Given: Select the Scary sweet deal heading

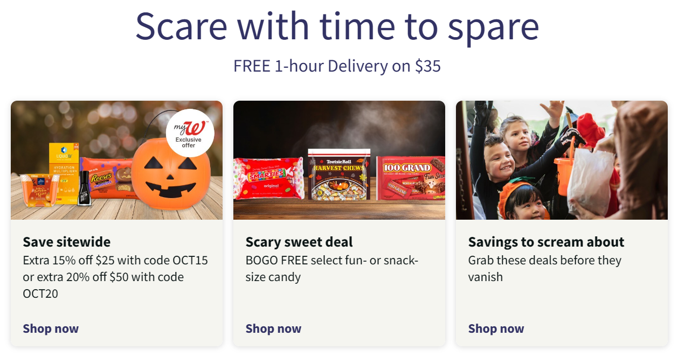Looking at the screenshot, I should [x=299, y=242].
